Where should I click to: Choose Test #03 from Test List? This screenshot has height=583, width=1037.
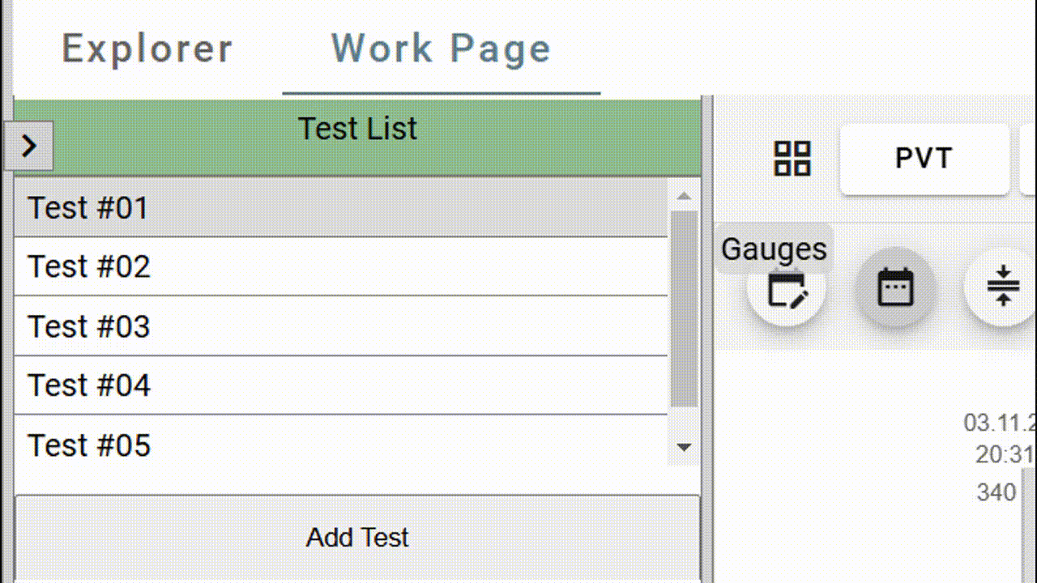tap(341, 326)
